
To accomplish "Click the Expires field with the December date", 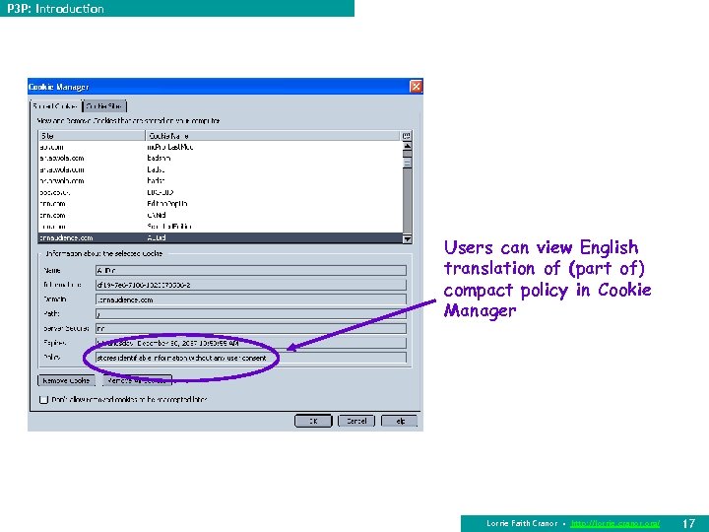I will [251, 343].
